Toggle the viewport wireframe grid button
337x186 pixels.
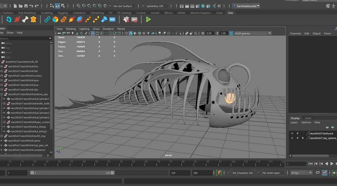point(93,33)
